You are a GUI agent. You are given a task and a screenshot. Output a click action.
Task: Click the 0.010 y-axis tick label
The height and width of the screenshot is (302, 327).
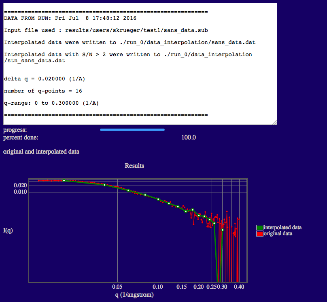pyautogui.click(x=20, y=192)
